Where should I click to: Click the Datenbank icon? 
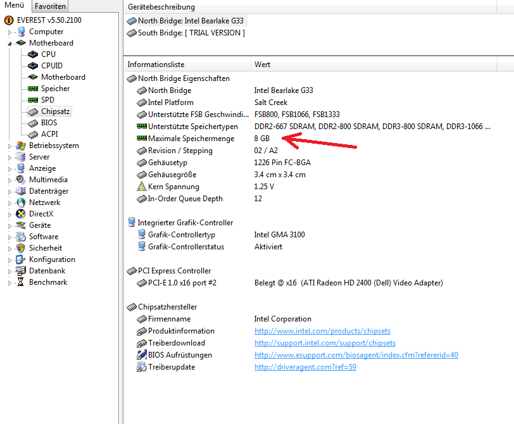(21, 271)
